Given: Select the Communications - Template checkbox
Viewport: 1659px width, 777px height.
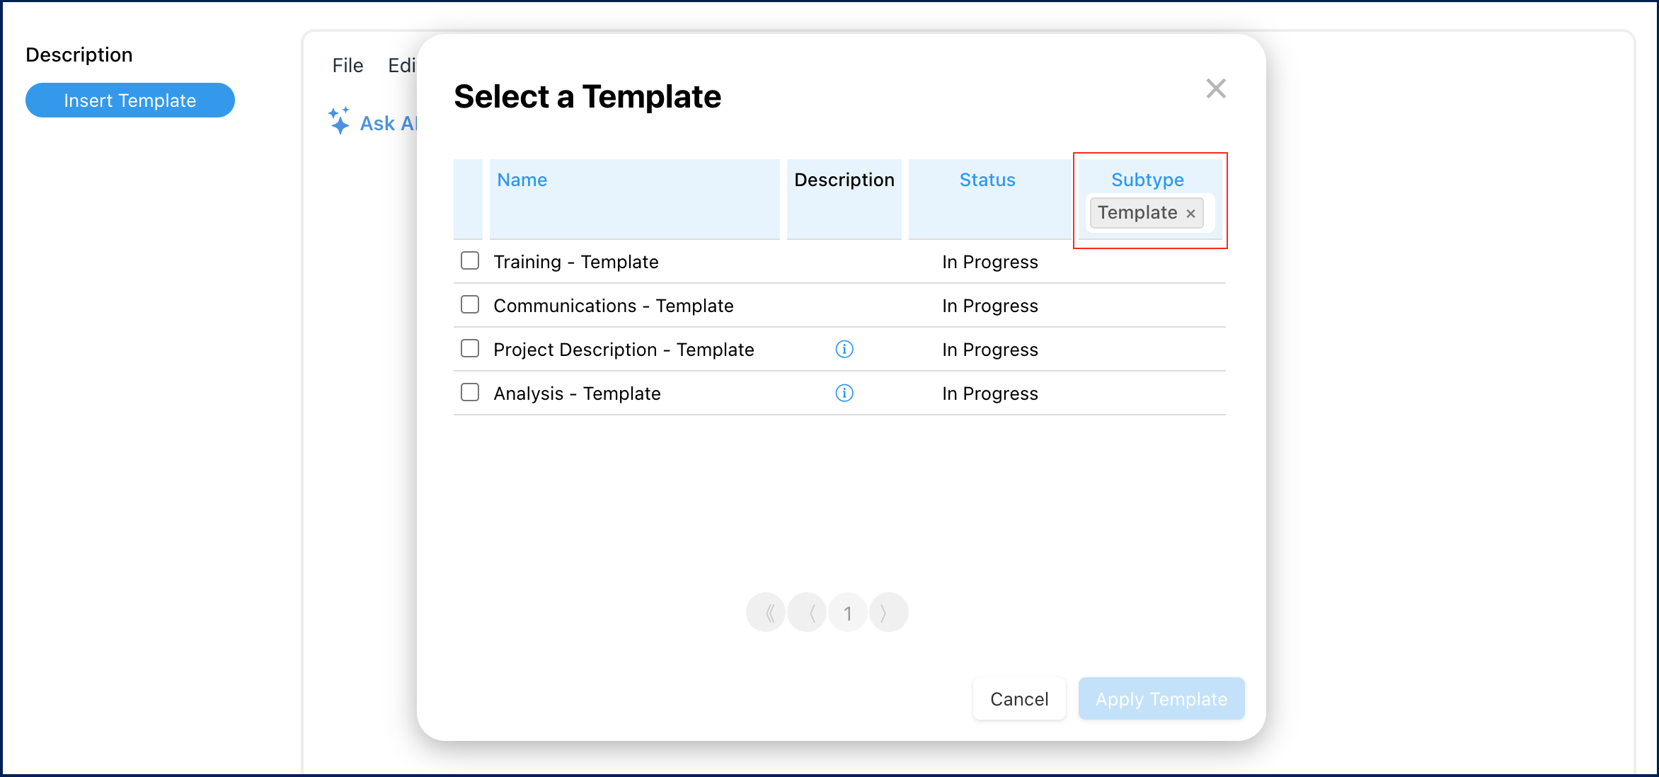Looking at the screenshot, I should point(469,304).
